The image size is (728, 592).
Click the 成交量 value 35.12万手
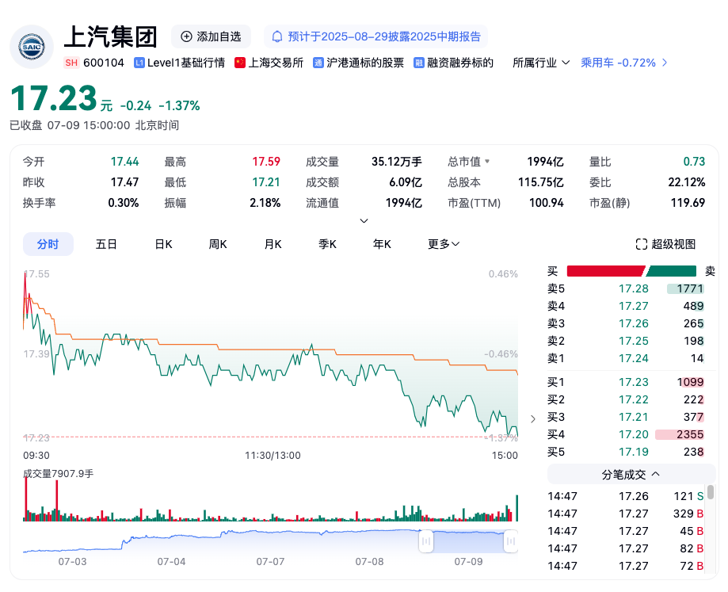pyautogui.click(x=397, y=162)
